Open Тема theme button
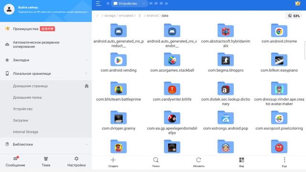The height and width of the screenshot is (172, 306). (46, 162)
